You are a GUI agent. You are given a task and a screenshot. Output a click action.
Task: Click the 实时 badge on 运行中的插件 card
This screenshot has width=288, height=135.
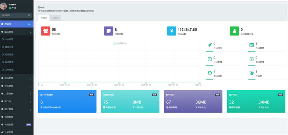click(91, 95)
